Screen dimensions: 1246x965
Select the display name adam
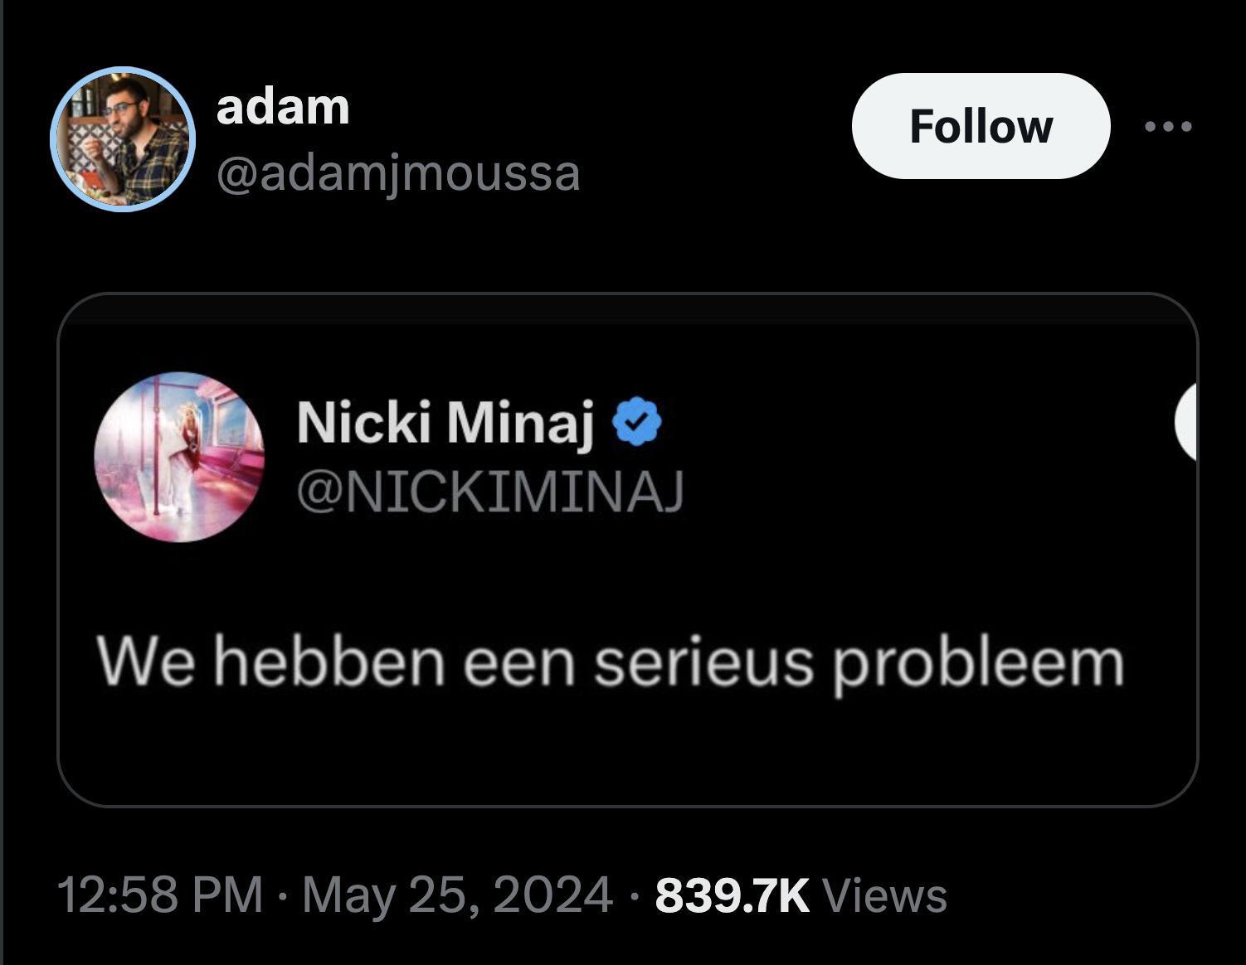(x=283, y=106)
